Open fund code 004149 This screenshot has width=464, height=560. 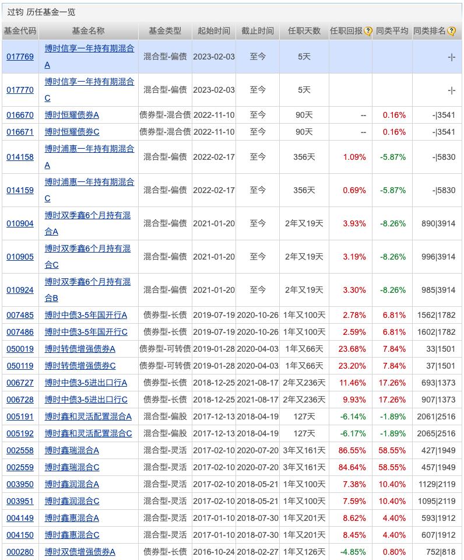[x=20, y=518]
